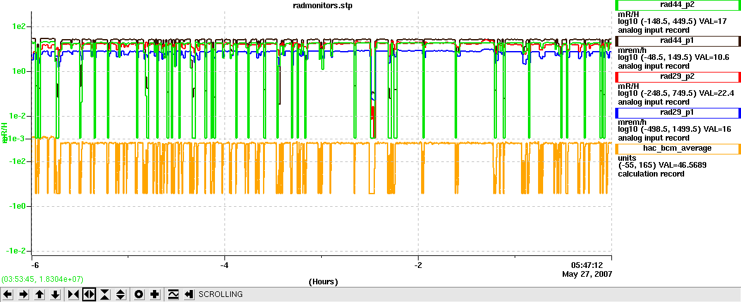The height and width of the screenshot is (302, 741).
Task: Click the vertical zoom-in hourglass icon
Action: (104, 294)
